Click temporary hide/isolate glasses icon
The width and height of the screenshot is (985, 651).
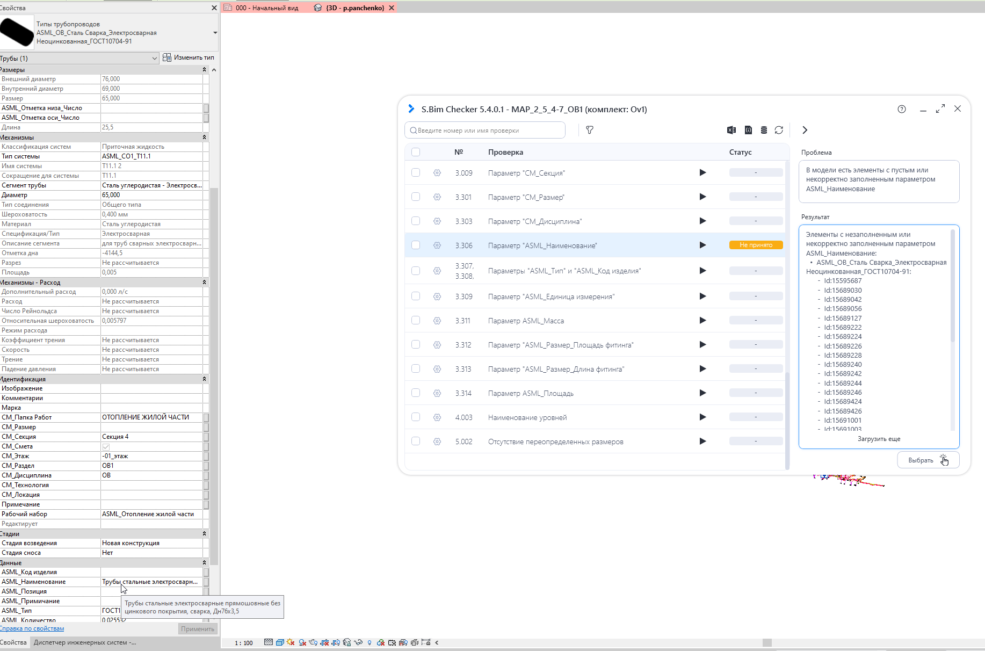click(358, 642)
